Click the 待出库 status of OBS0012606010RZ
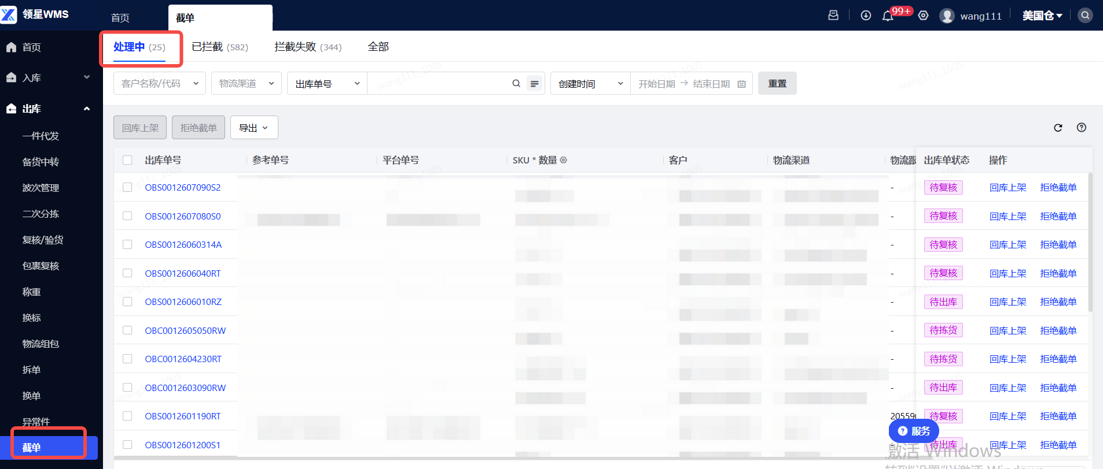This screenshot has width=1103, height=469. 943,301
